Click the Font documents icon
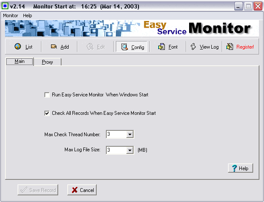The height and width of the screenshot is (202, 264). (161, 47)
